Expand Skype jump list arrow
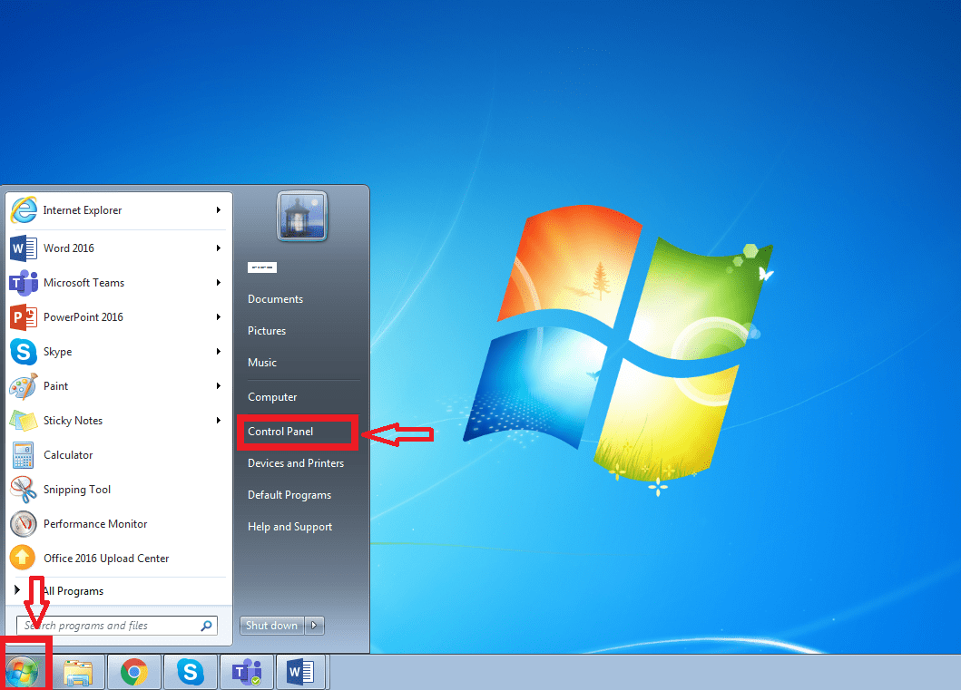Screen dimensions: 961x690 (x=218, y=352)
